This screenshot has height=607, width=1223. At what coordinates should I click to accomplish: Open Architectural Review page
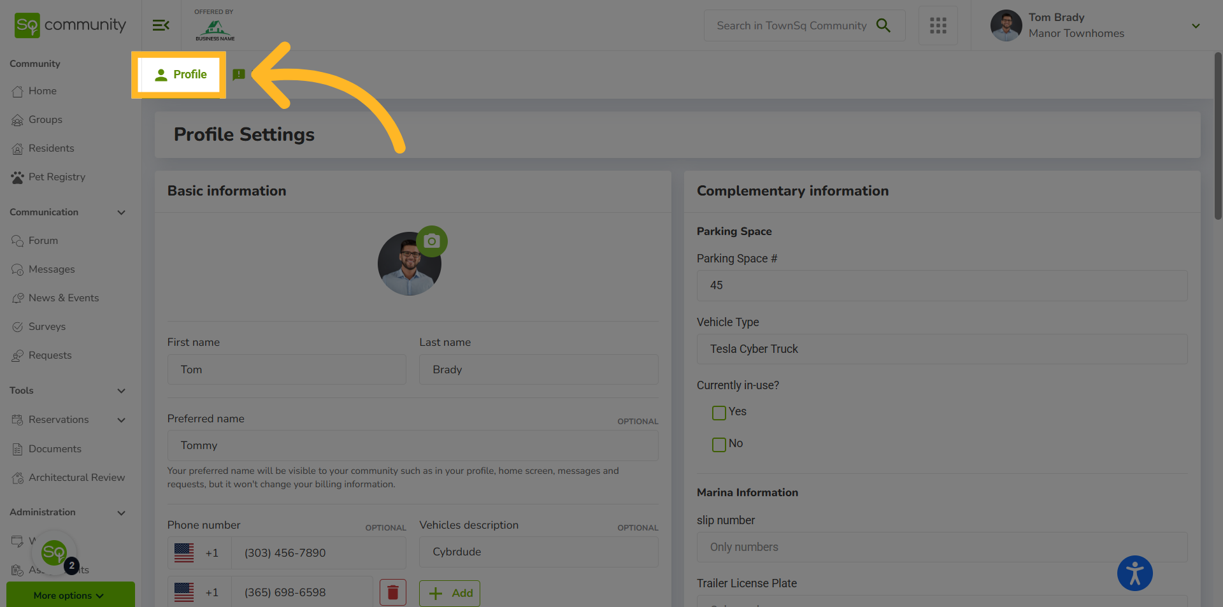pyautogui.click(x=76, y=478)
